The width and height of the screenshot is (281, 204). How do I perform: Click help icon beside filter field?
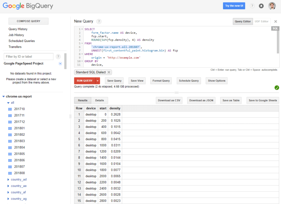[58, 57]
